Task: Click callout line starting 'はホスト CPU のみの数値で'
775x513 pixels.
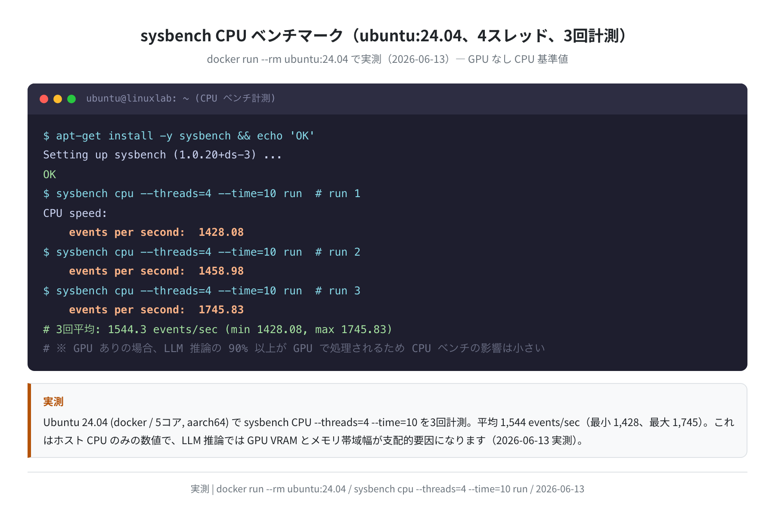Action: (x=313, y=440)
